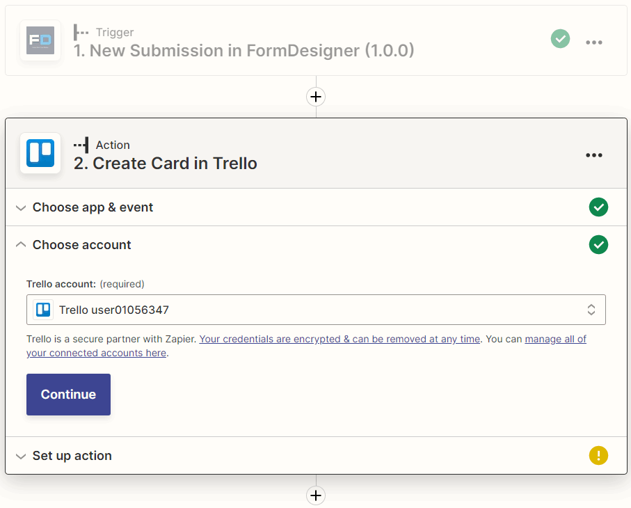Open the trigger step's three-dot options menu

[x=594, y=42]
